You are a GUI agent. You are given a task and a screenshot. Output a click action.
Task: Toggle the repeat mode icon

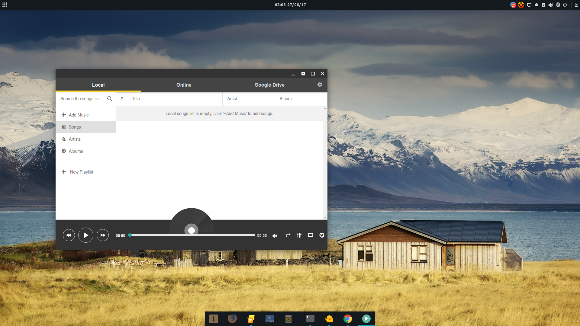[288, 235]
